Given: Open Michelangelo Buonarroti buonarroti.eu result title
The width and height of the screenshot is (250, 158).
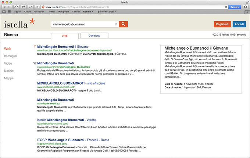Looking at the screenshot, I should (x=56, y=100).
